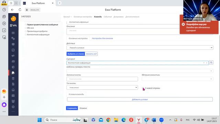Open the three-dots menu in the browser panel
The width and height of the screenshot is (220, 124).
(4, 112)
